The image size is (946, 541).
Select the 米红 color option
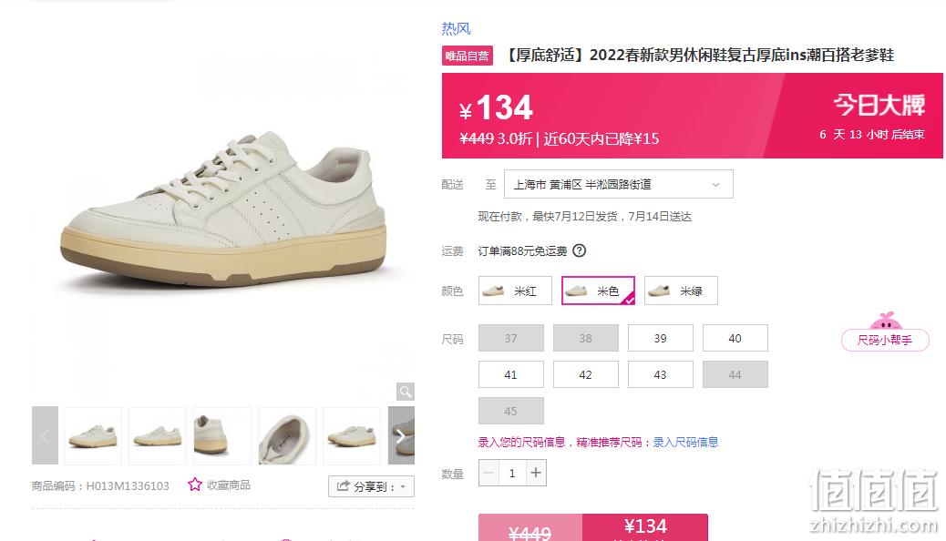click(515, 291)
